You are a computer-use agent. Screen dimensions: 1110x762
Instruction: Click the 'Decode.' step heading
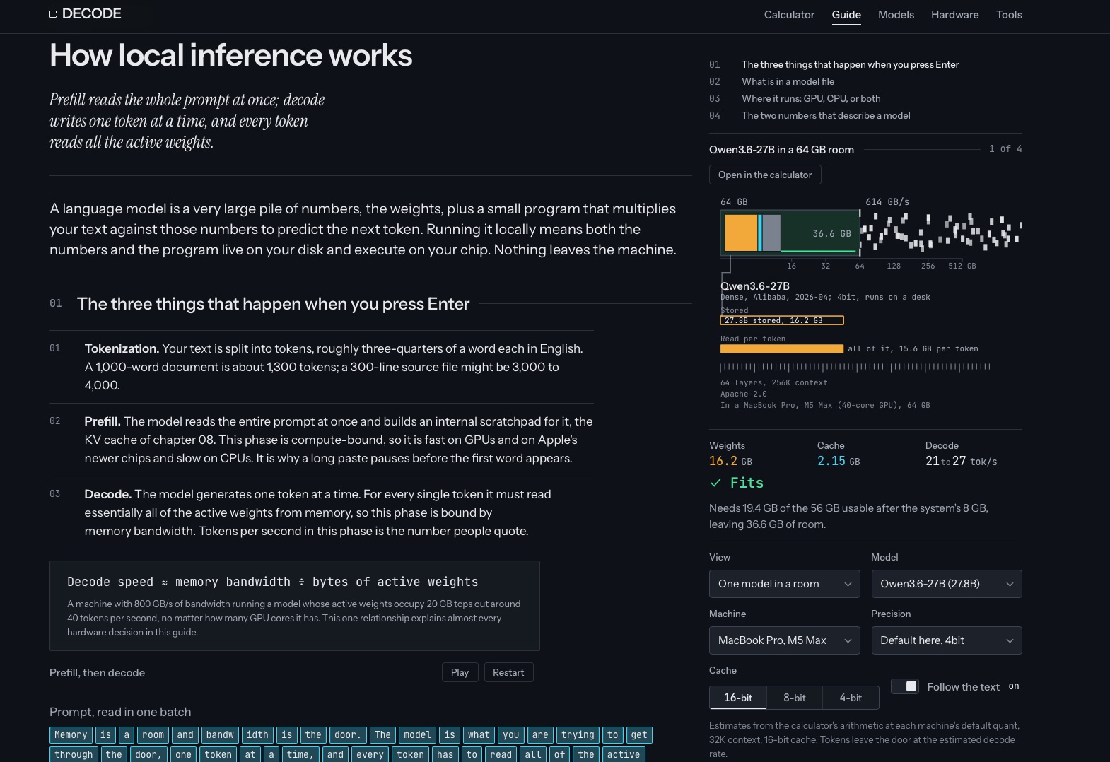[108, 494]
